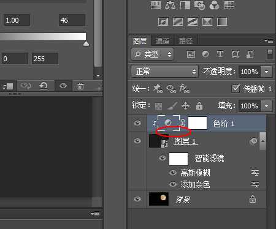Reset adjustment to defaults
This screenshot has width=276, height=229.
point(44,86)
